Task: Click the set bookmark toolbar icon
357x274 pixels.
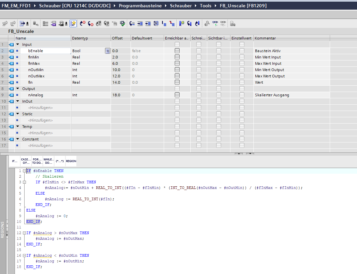Action: click(181, 24)
